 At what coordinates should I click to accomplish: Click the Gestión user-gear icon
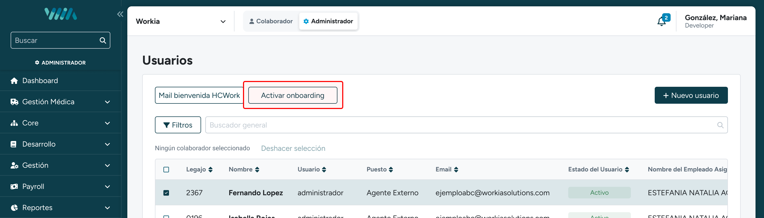(x=14, y=165)
